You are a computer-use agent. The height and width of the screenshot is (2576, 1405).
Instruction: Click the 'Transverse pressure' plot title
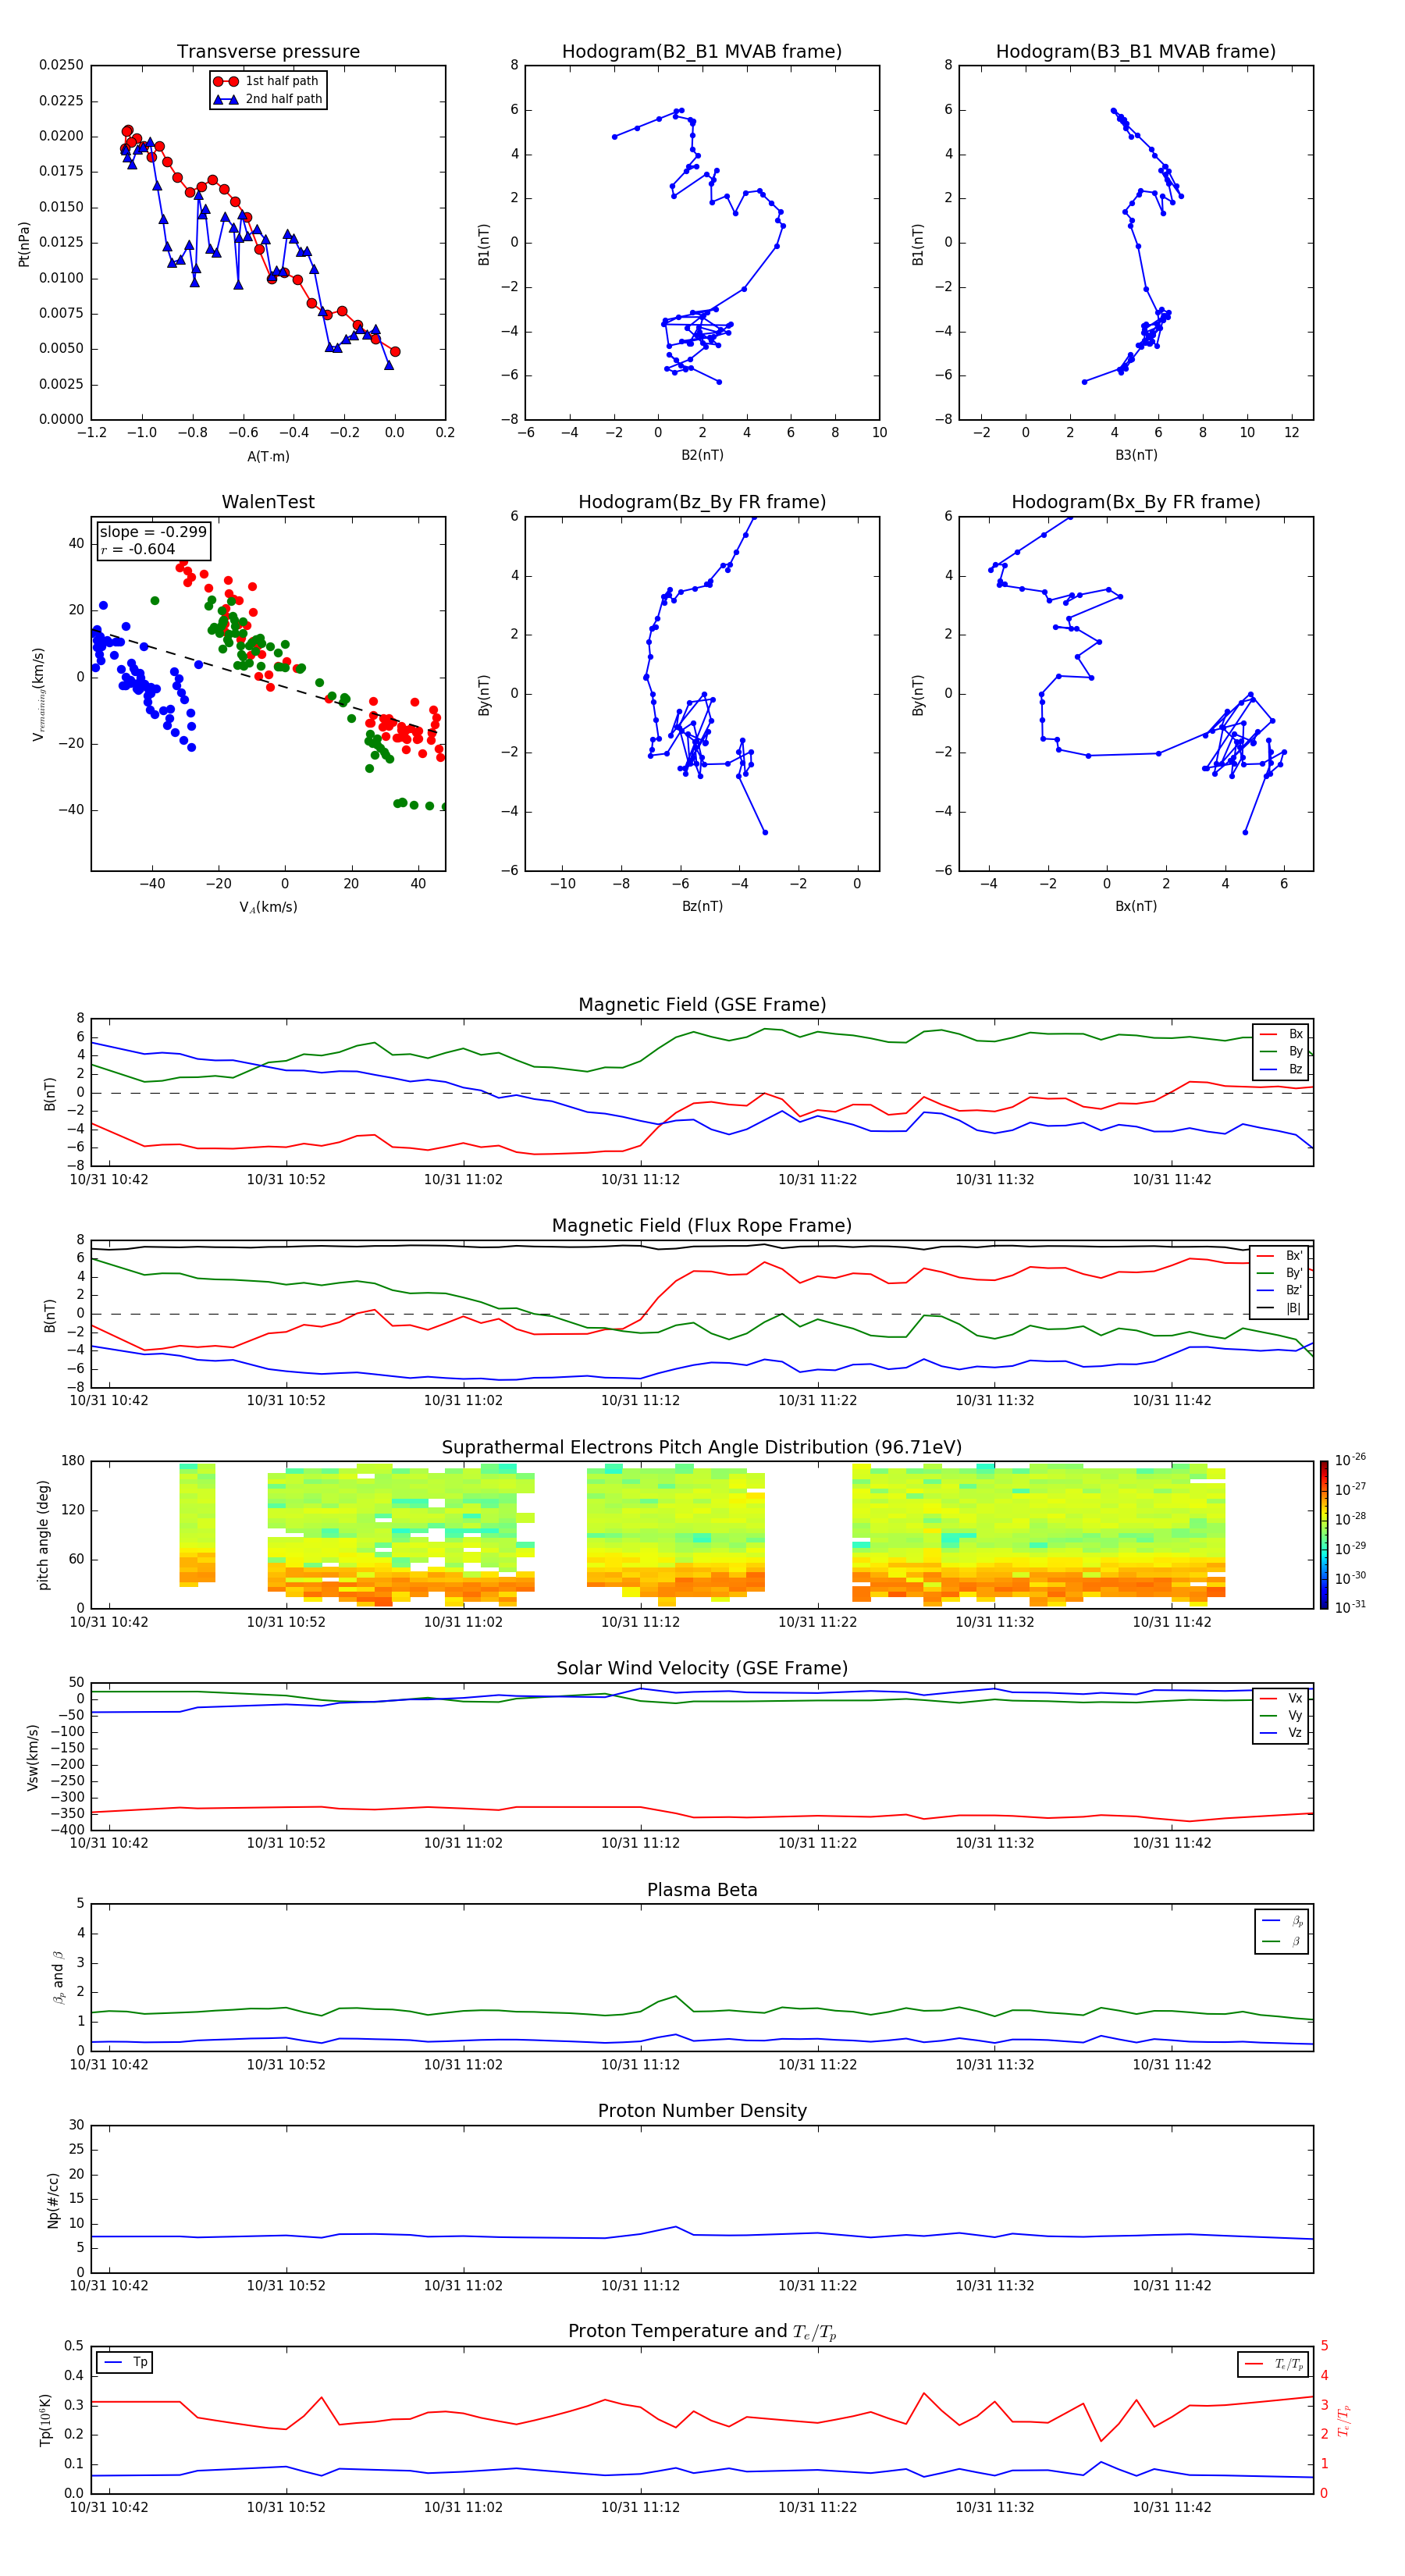coord(268,51)
